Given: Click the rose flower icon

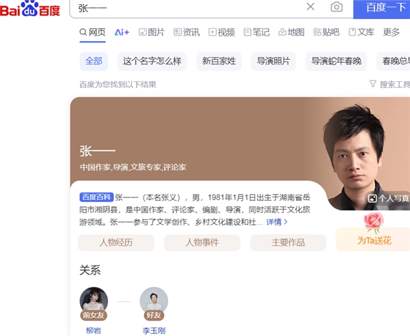Looking at the screenshot, I should pos(374,222).
